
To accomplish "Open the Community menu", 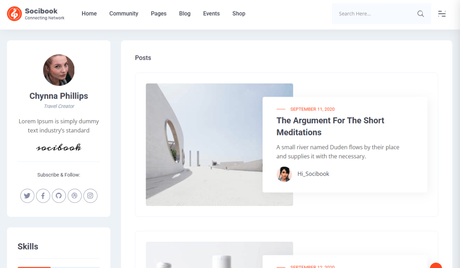I will (x=123, y=13).
